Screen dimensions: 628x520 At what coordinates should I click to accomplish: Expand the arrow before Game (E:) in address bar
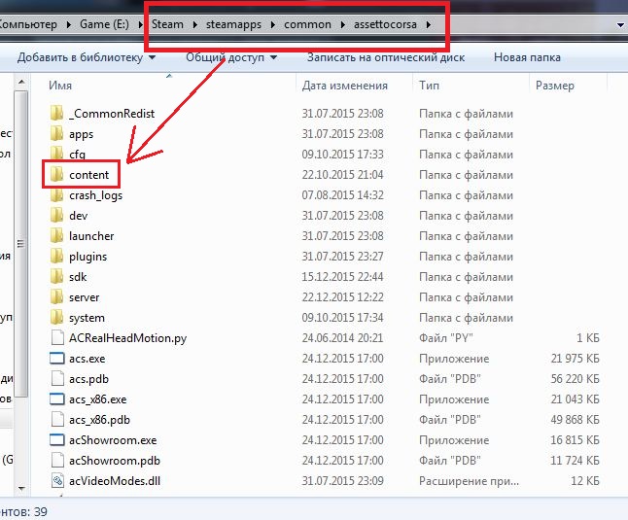tap(68, 24)
